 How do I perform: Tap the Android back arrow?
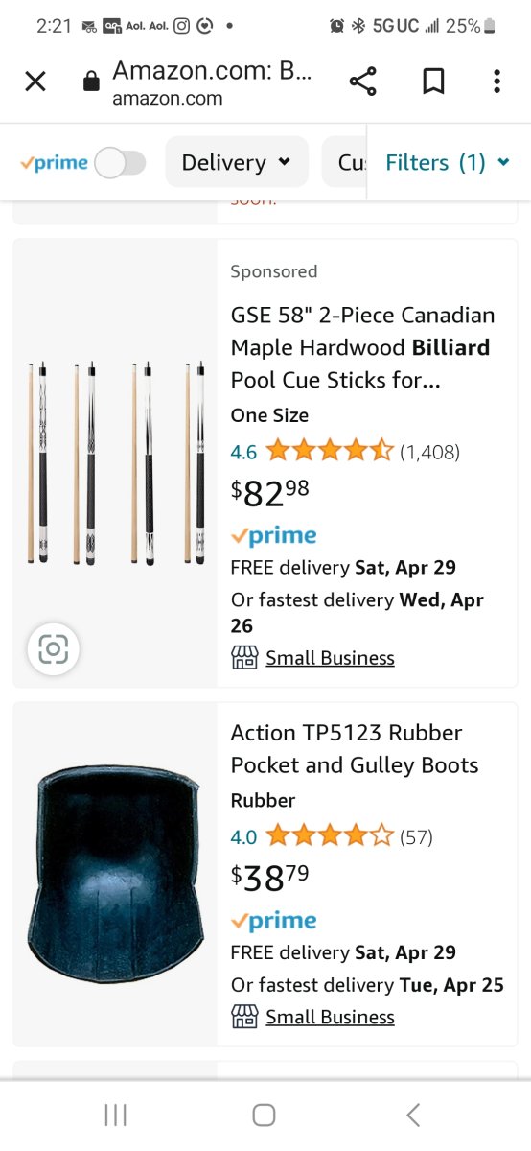[413, 1115]
